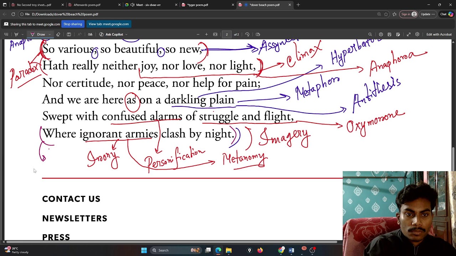This screenshot has height=256, width=456.
Task: Open the PDF table of contents sidebar
Action: (x=6, y=34)
